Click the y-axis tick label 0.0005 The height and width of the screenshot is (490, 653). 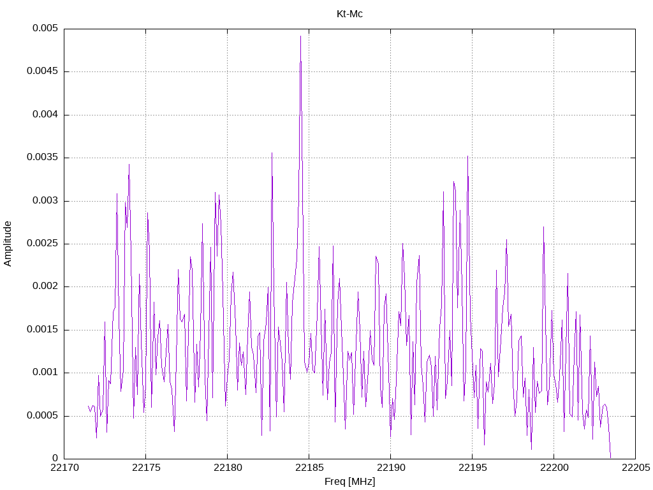pos(42,416)
